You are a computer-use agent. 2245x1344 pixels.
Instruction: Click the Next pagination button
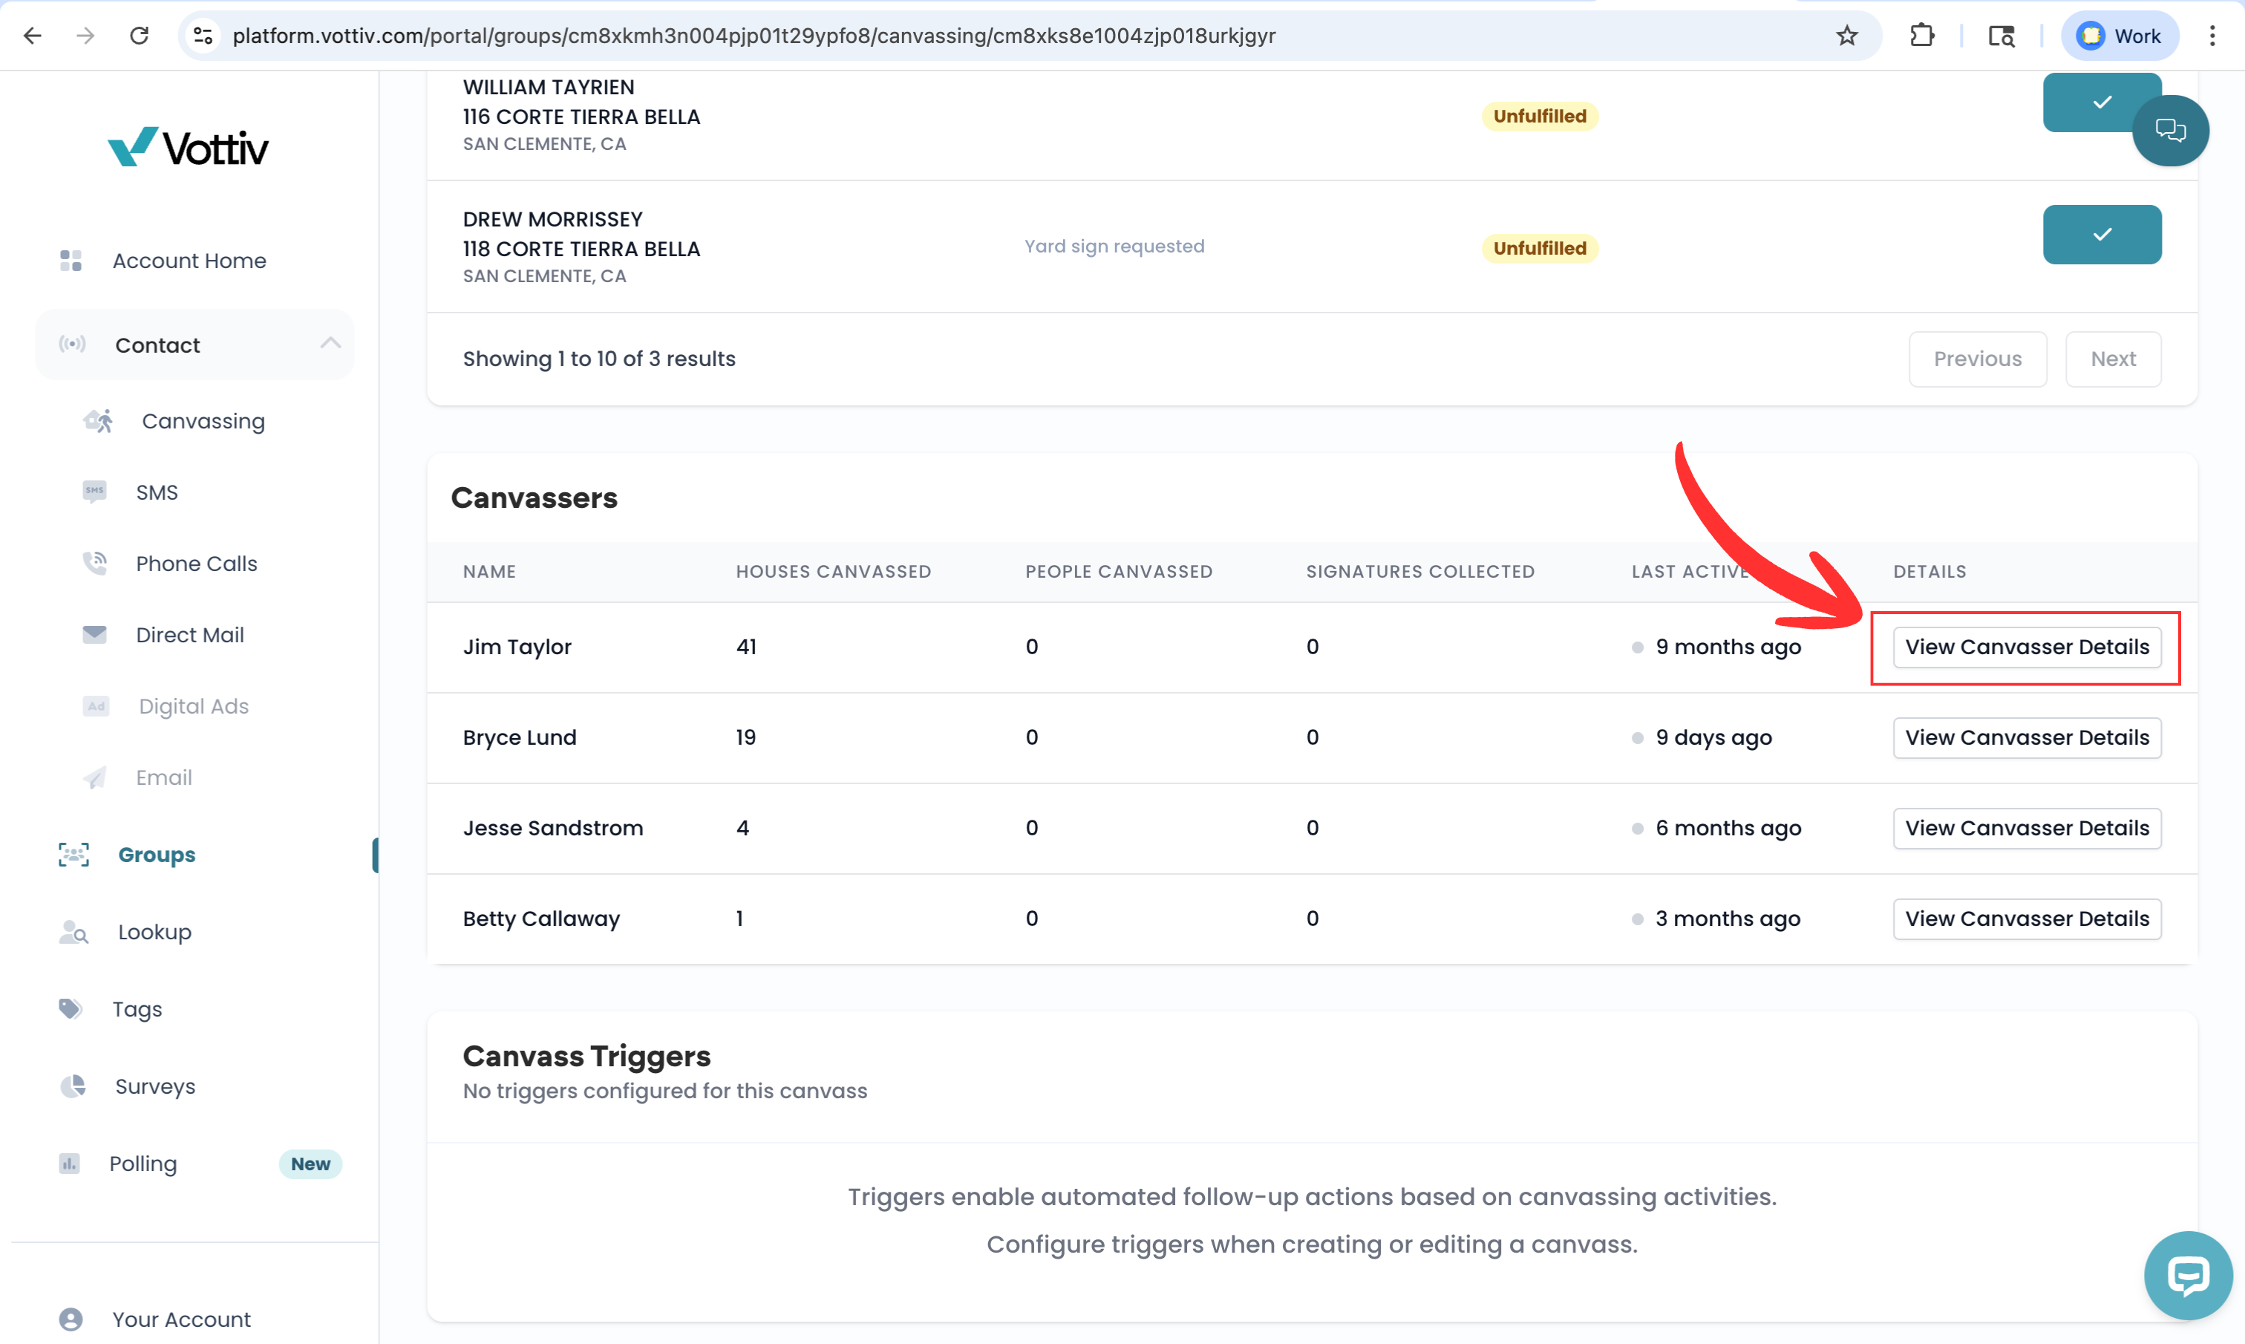point(2114,359)
